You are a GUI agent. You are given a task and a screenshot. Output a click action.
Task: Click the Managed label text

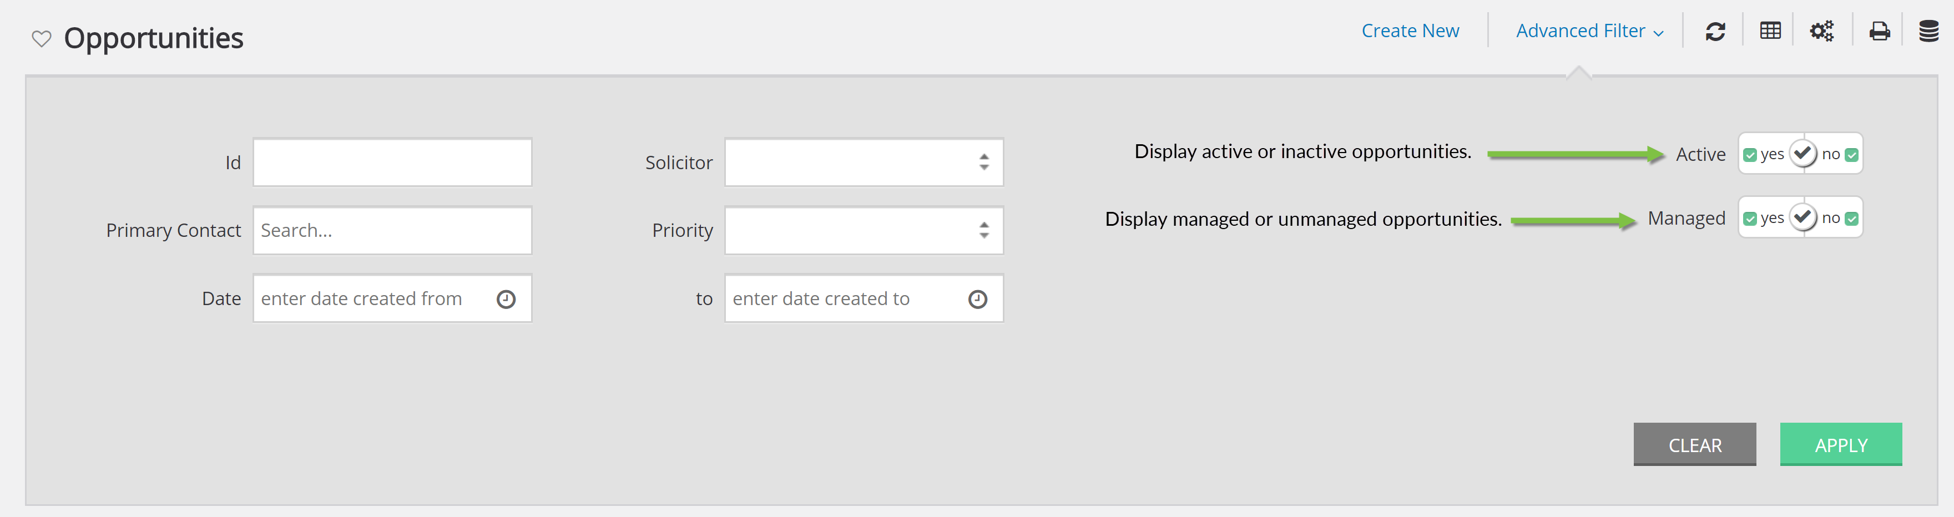click(1687, 219)
